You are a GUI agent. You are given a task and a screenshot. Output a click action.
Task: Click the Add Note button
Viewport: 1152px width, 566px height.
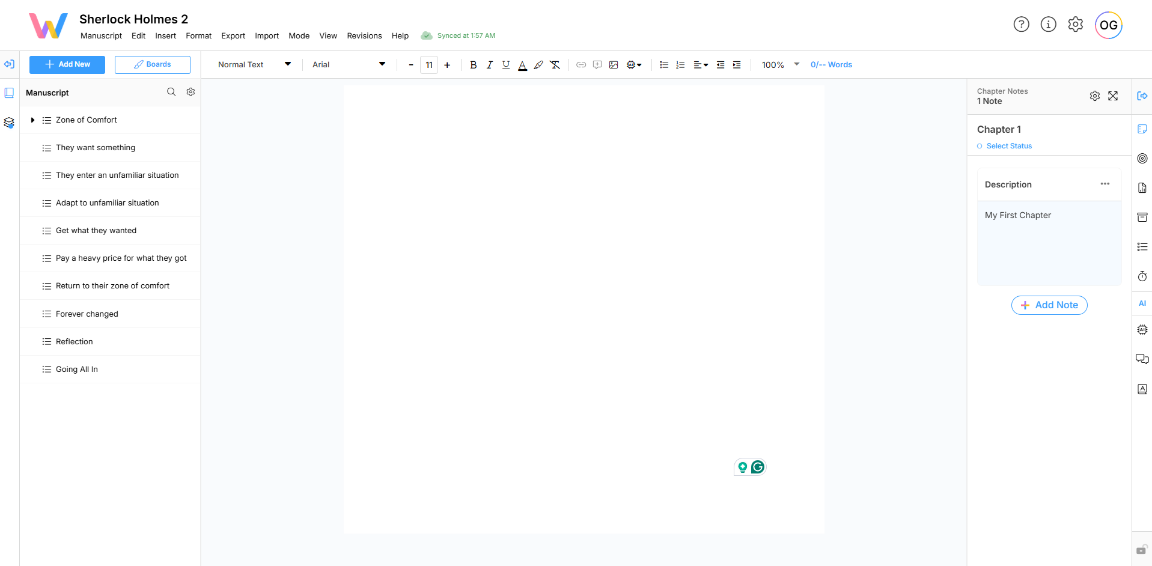[x=1049, y=305]
